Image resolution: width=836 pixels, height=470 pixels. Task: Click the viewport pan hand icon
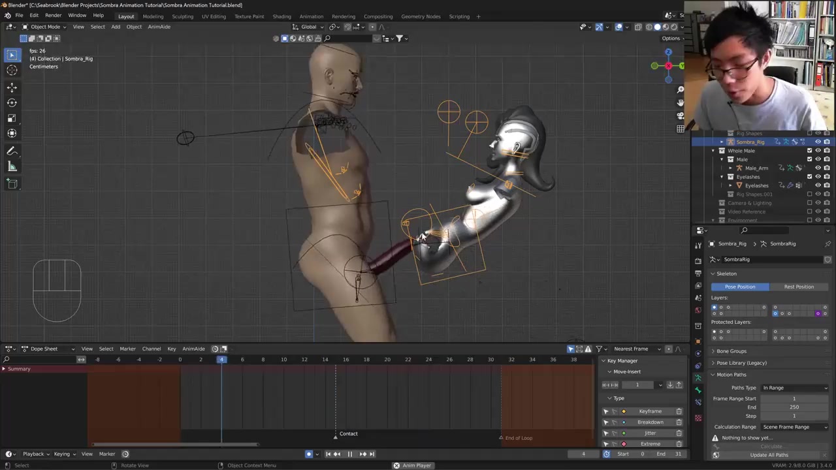(680, 102)
